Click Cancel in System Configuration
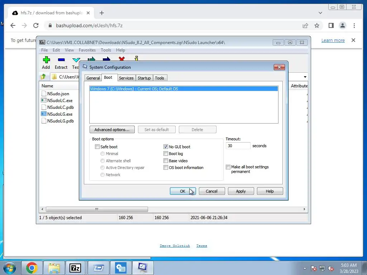The image size is (367, 275). [211, 191]
